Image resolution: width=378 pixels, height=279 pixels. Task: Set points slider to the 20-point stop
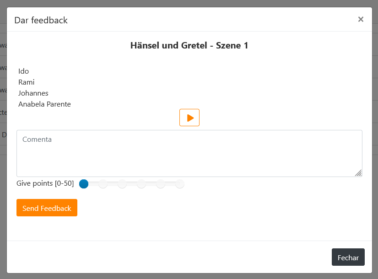(x=122, y=184)
